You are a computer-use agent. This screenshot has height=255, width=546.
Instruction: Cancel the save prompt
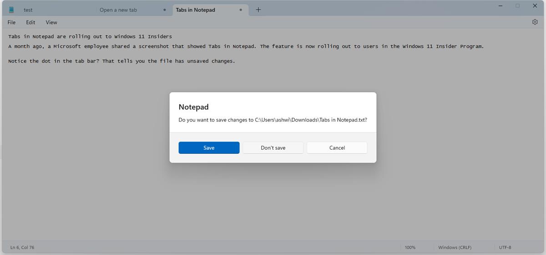(337, 147)
